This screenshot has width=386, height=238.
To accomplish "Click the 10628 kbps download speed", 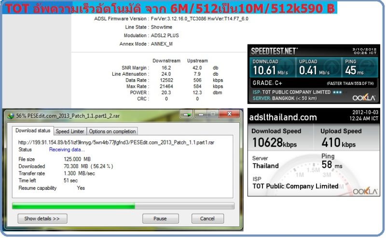I will coord(275,142).
